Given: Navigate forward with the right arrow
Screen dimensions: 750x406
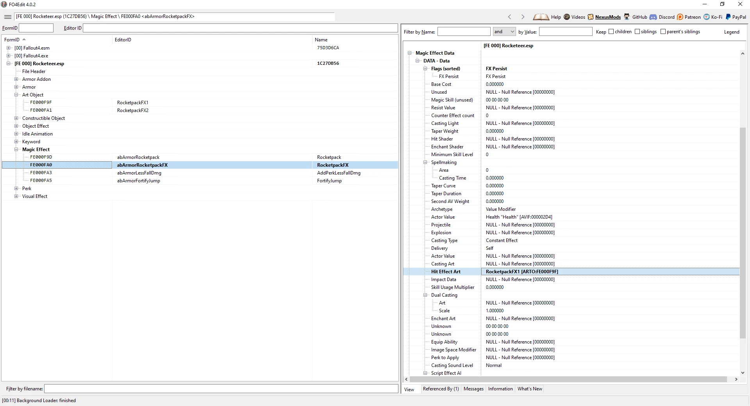Looking at the screenshot, I should (x=523, y=17).
